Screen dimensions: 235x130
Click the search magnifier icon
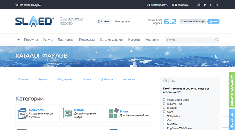pyautogui.click(x=217, y=40)
